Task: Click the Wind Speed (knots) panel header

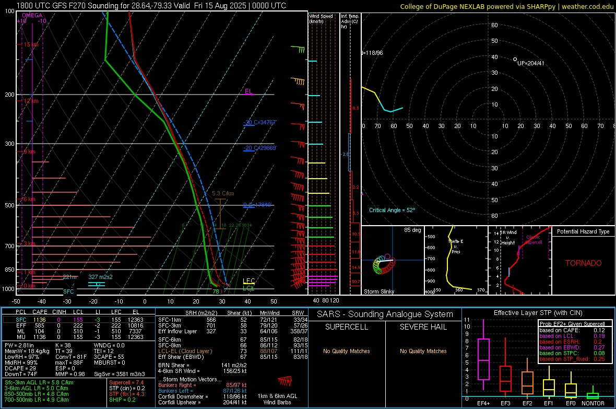Action: click(x=321, y=18)
